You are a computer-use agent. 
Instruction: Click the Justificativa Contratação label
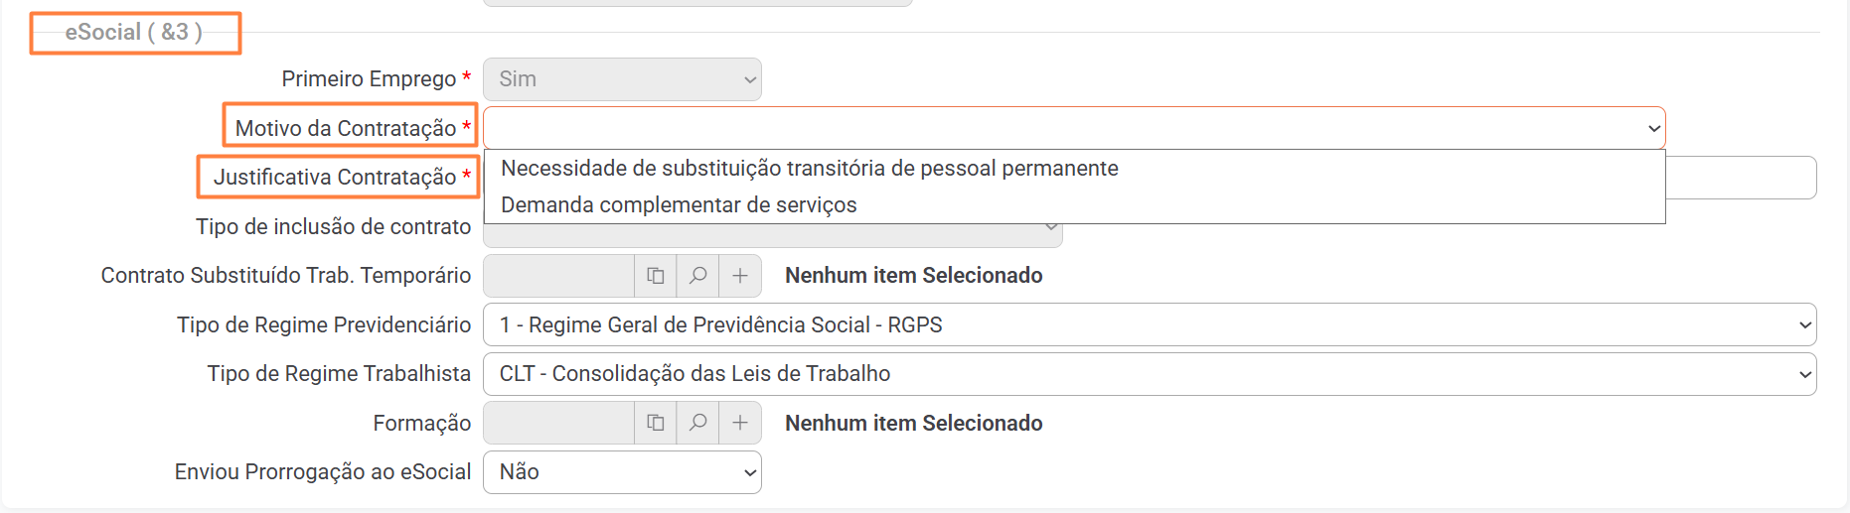pos(335,177)
